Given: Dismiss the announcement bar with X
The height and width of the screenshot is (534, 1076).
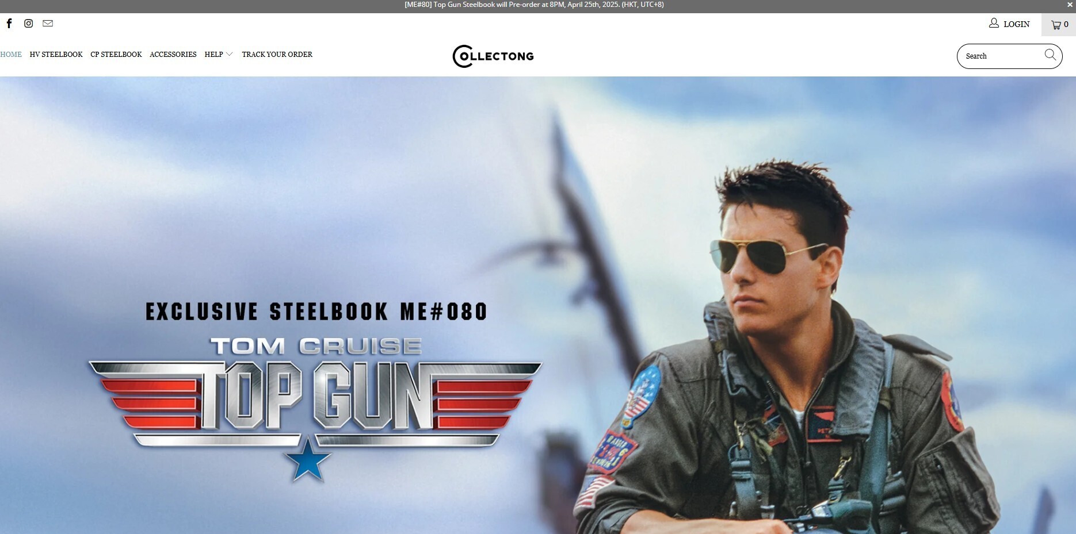Looking at the screenshot, I should tap(1070, 5).
